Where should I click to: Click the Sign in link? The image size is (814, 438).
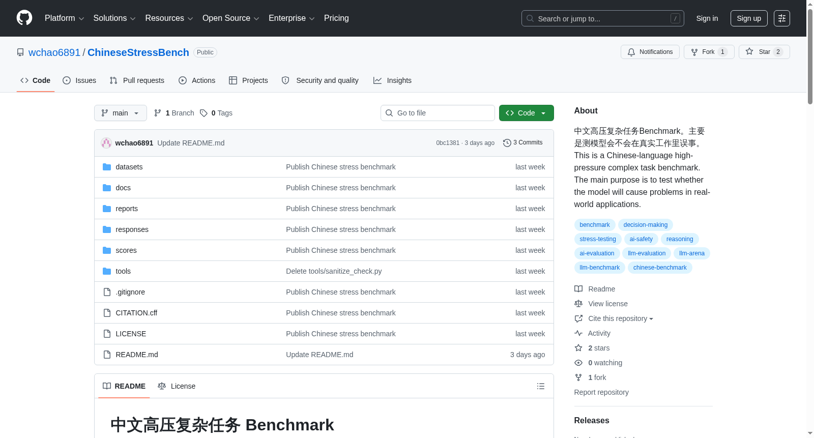(707, 18)
